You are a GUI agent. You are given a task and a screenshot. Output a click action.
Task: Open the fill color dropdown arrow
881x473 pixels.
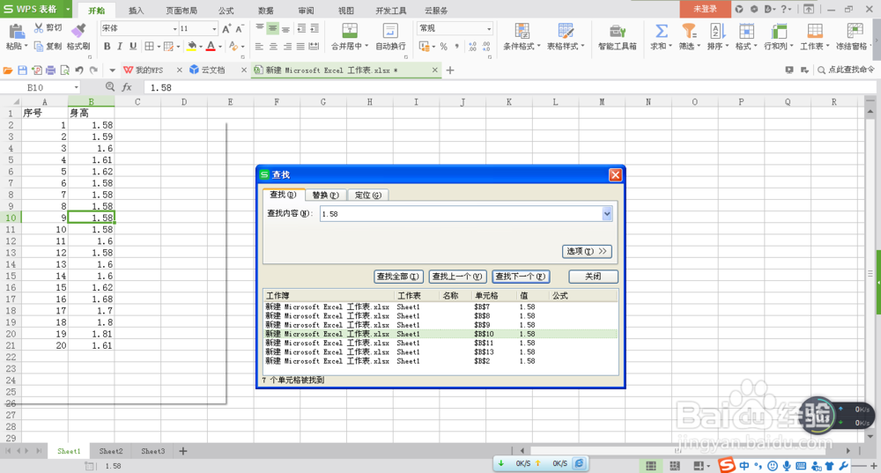pos(201,47)
